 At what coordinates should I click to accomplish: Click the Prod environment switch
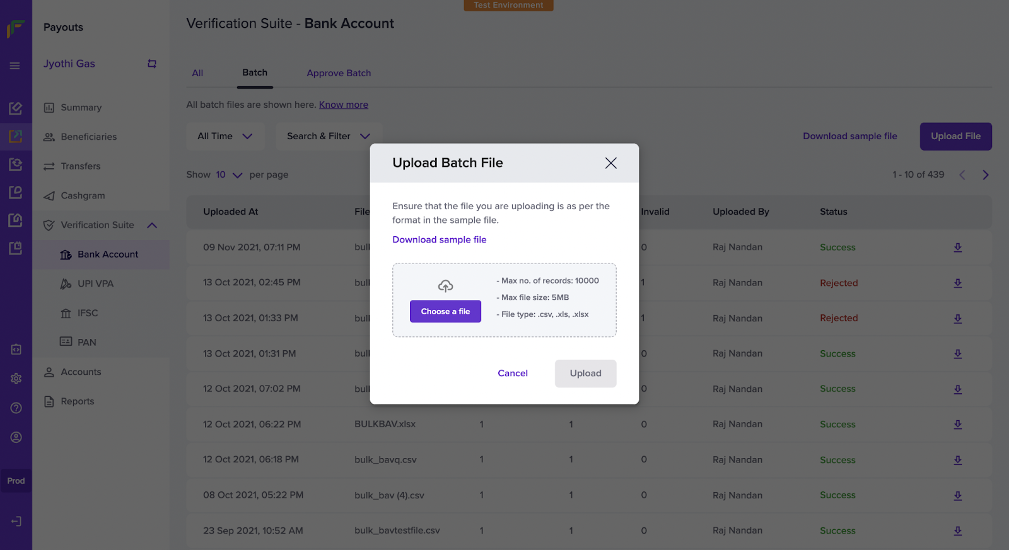coord(16,481)
